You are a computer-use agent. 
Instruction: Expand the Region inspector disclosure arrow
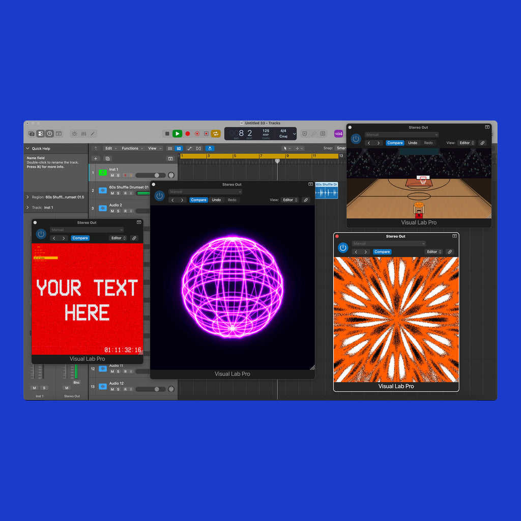(27, 197)
